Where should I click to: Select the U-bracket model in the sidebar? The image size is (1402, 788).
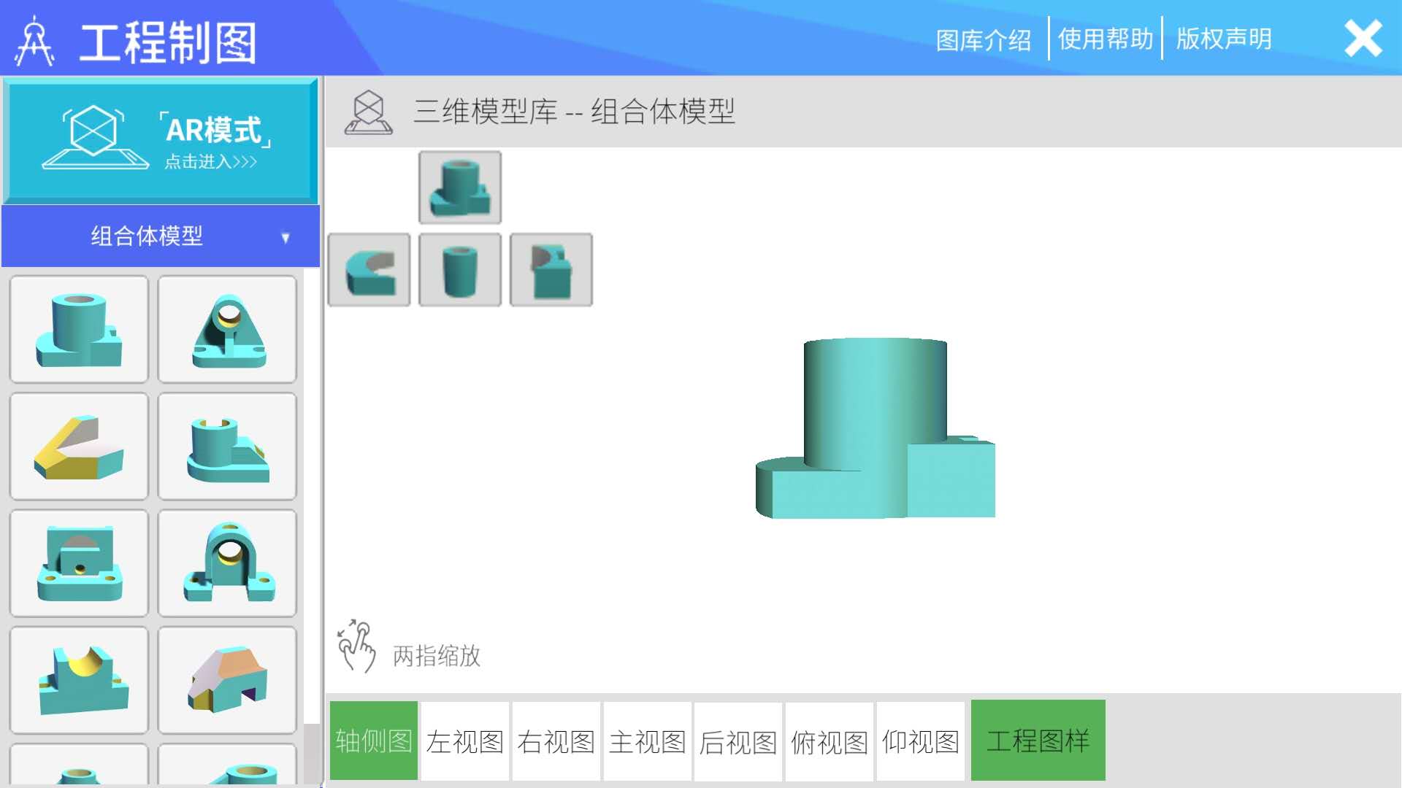[x=227, y=563]
